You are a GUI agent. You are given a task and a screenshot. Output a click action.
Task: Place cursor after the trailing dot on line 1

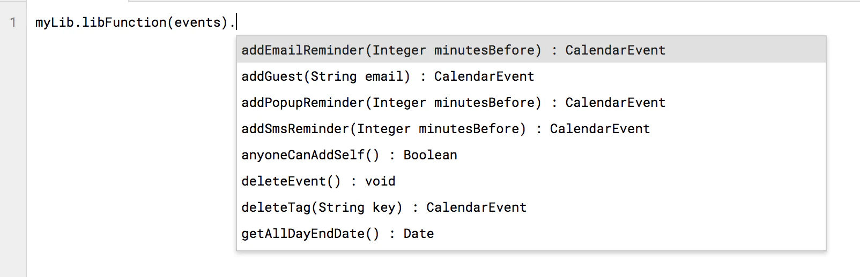point(236,22)
